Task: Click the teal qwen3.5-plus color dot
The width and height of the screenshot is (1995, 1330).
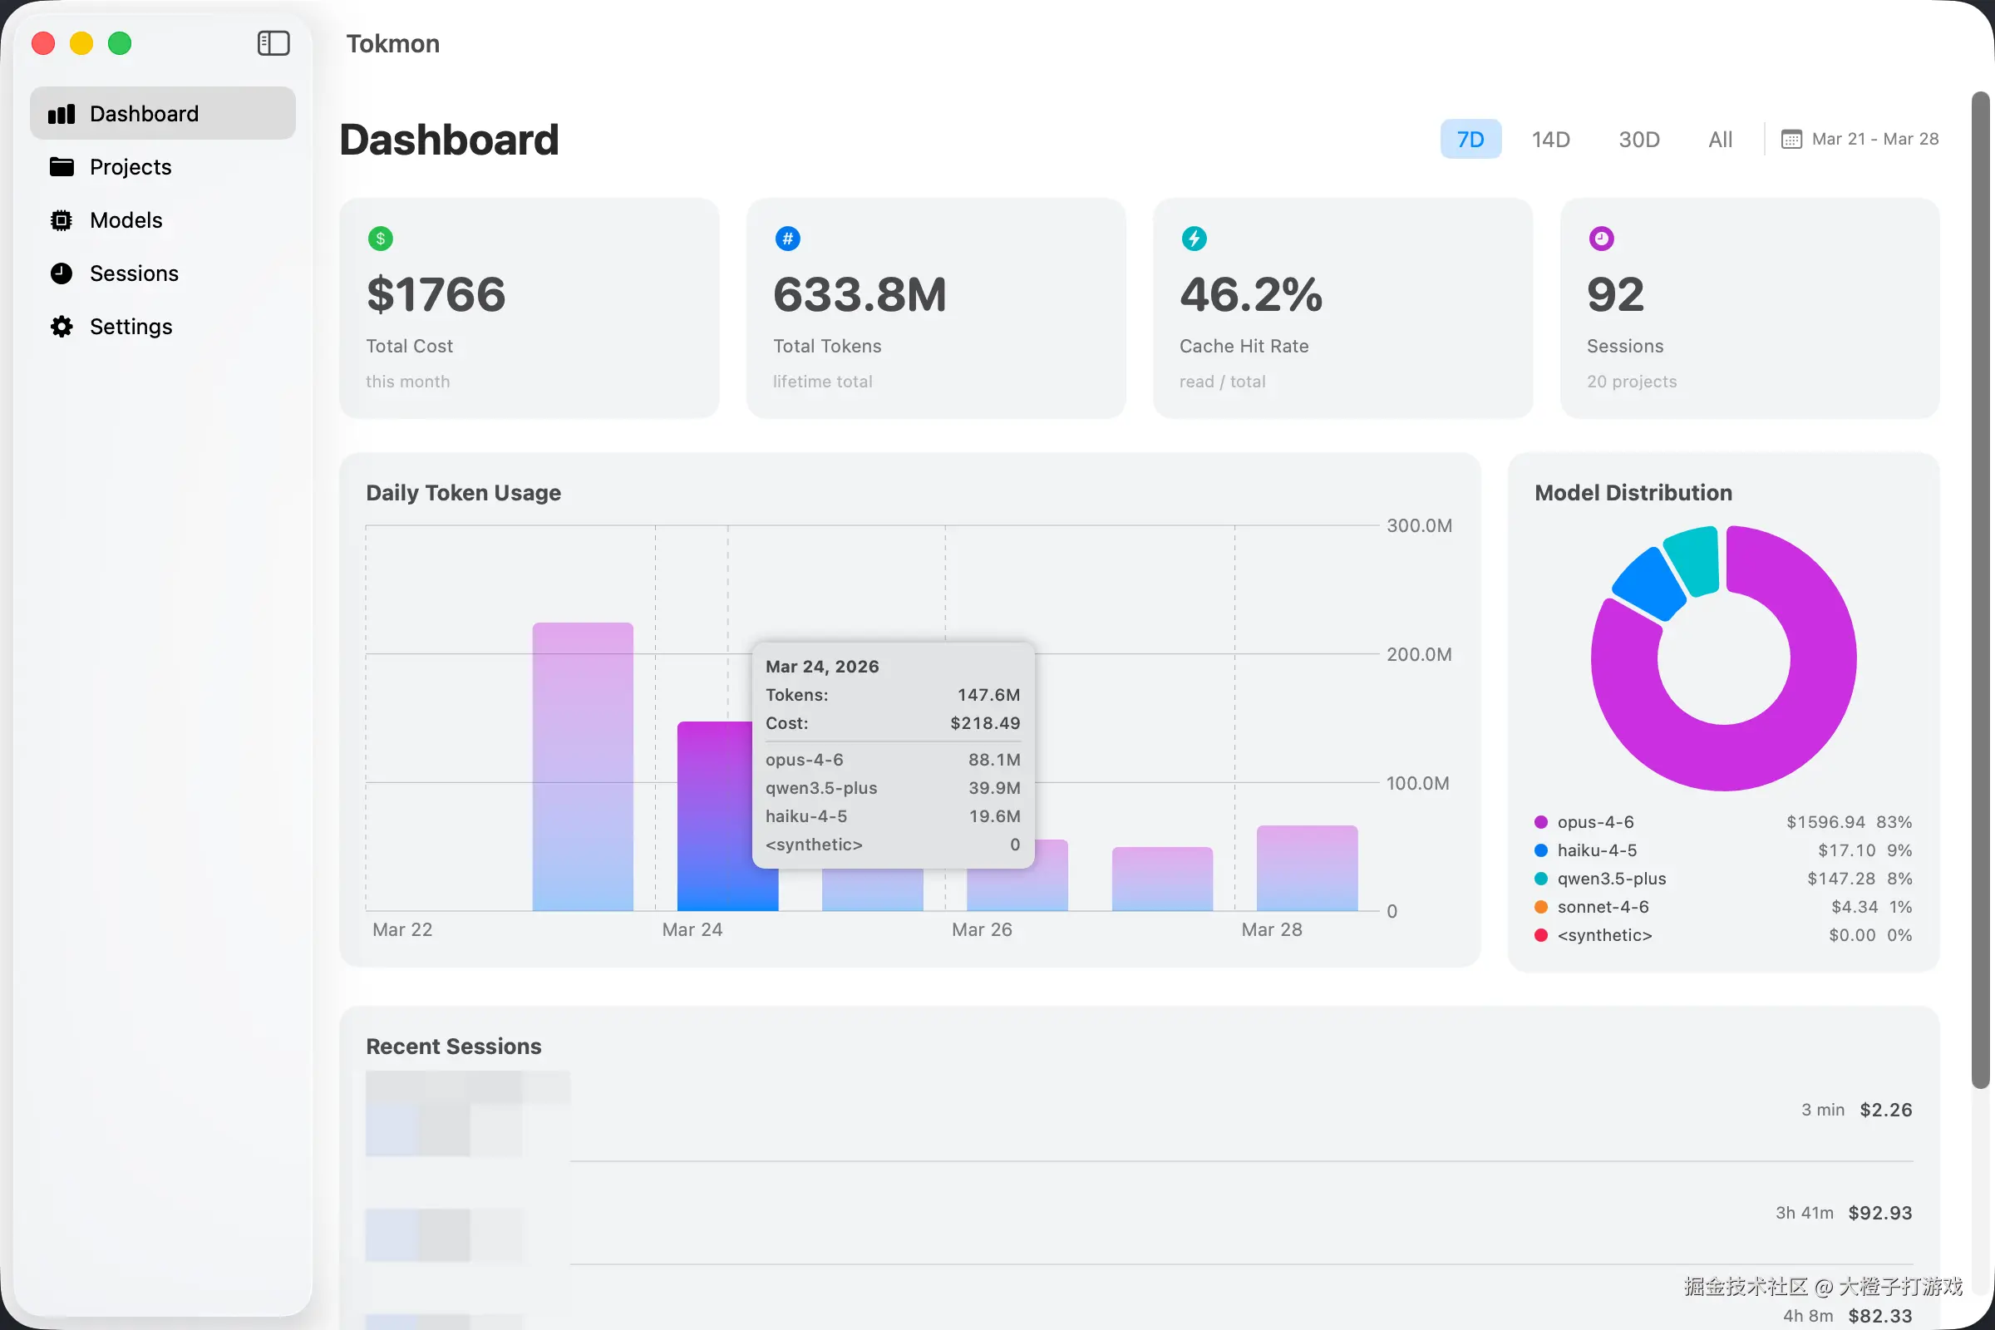Action: click(x=1540, y=879)
